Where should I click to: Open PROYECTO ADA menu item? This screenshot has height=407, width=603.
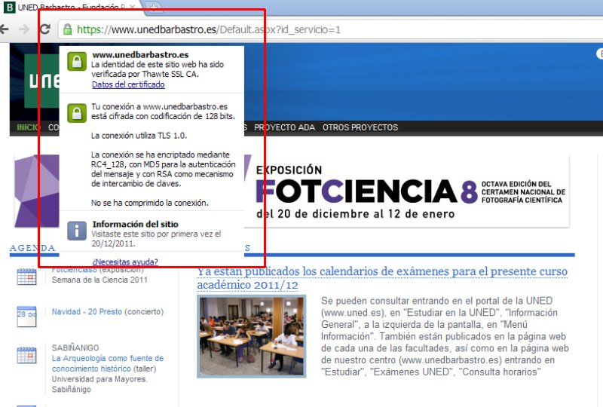[x=284, y=127]
